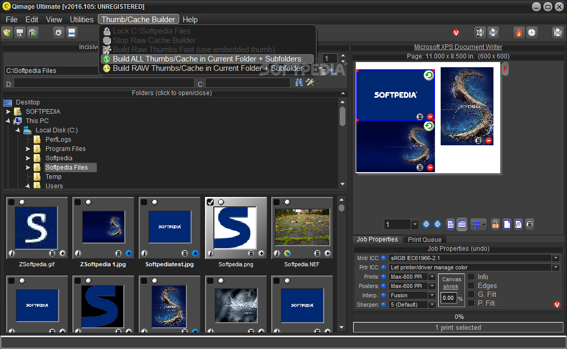
Task: Click the red F tab beside page preview
Action: 505,69
